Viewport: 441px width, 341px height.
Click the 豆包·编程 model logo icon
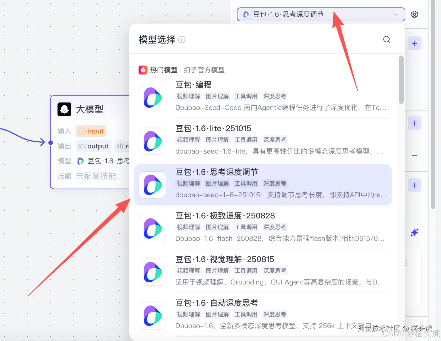click(x=152, y=98)
